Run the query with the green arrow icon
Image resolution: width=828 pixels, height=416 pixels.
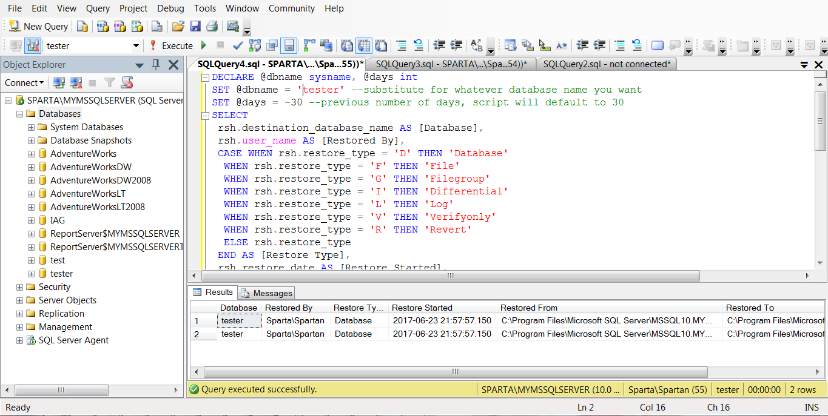[x=204, y=45]
